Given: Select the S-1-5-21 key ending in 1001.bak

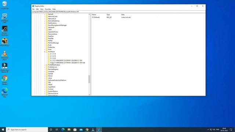Looking at the screenshot, I should tap(68, 63).
